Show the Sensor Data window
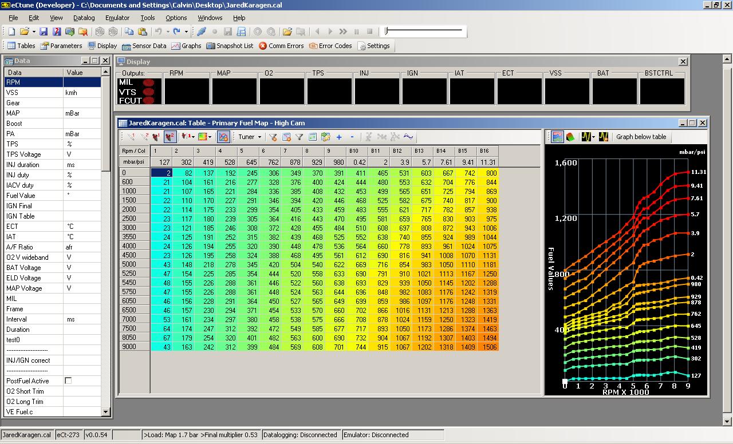This screenshot has width=733, height=444. [144, 46]
